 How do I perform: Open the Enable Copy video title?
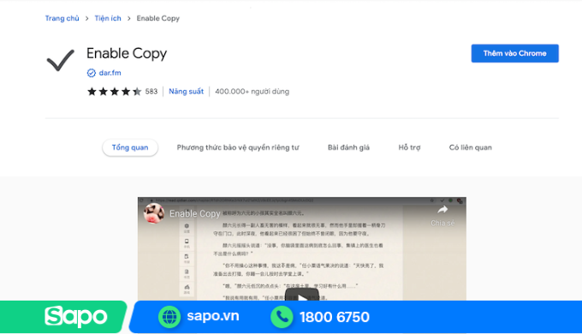click(x=194, y=213)
